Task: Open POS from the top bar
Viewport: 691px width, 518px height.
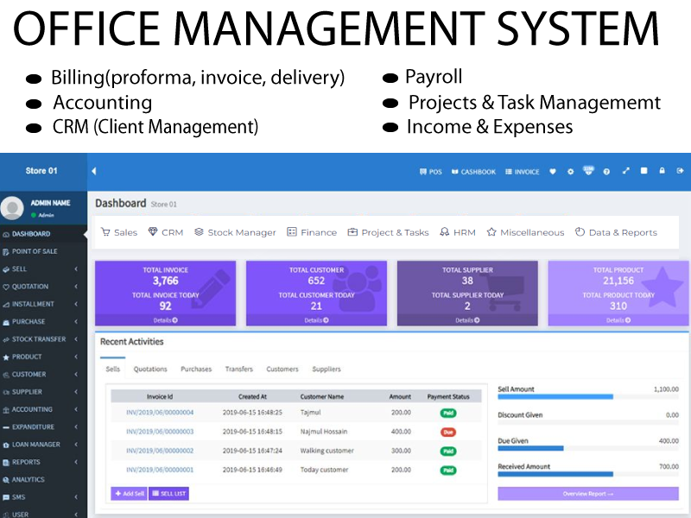Action: pos(430,172)
